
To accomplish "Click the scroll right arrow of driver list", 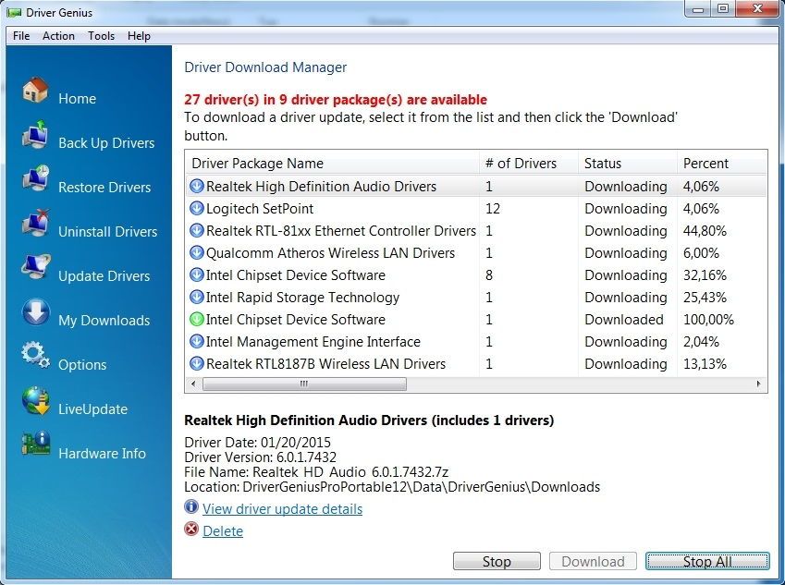I will (759, 384).
